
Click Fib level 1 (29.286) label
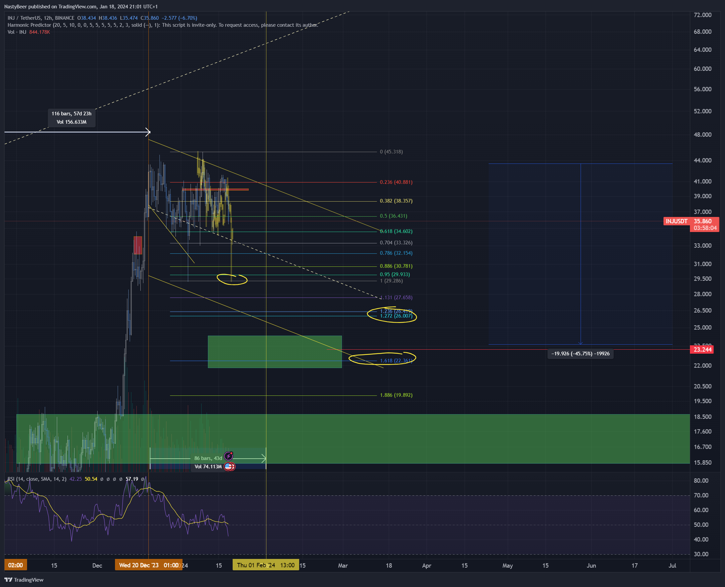coord(391,281)
